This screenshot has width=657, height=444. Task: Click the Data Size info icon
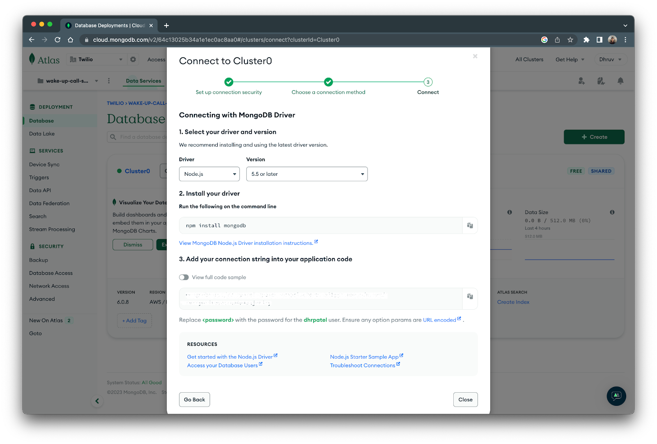pyautogui.click(x=612, y=212)
